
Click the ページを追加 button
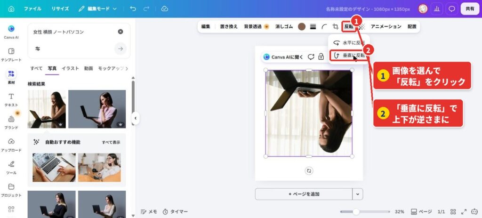click(304, 194)
